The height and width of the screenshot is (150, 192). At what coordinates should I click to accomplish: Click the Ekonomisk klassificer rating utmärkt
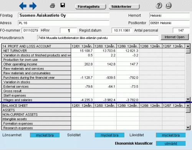[x=171, y=143]
